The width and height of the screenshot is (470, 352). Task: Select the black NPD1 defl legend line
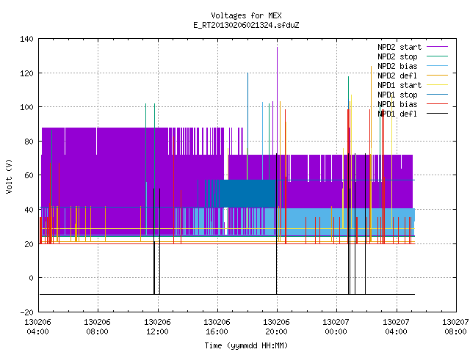pos(437,114)
